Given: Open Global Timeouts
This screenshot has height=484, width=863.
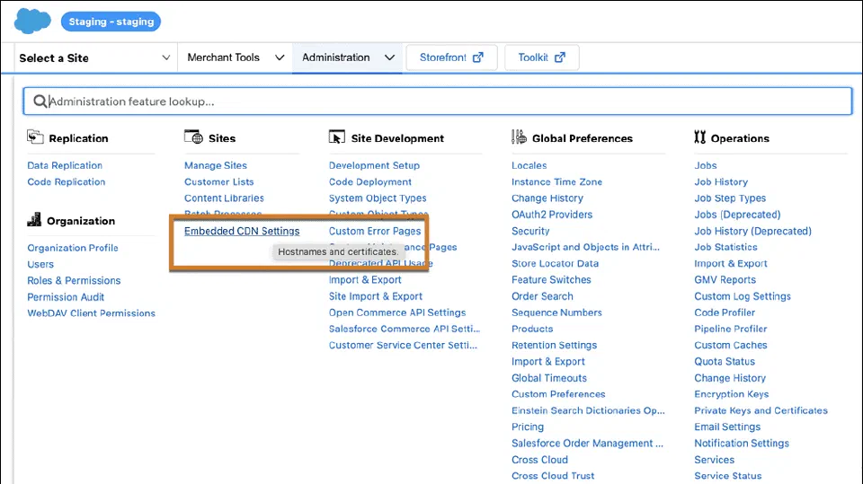Looking at the screenshot, I should coord(549,378).
